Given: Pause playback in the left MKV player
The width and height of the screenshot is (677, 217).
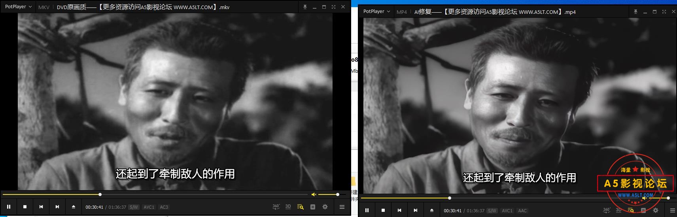Looking at the screenshot, I should [9, 207].
